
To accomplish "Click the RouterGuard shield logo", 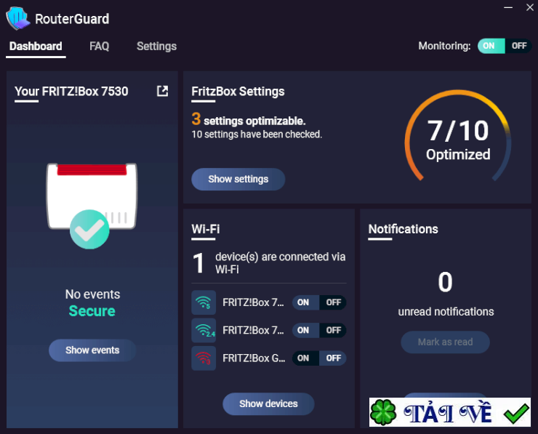I will (18, 18).
